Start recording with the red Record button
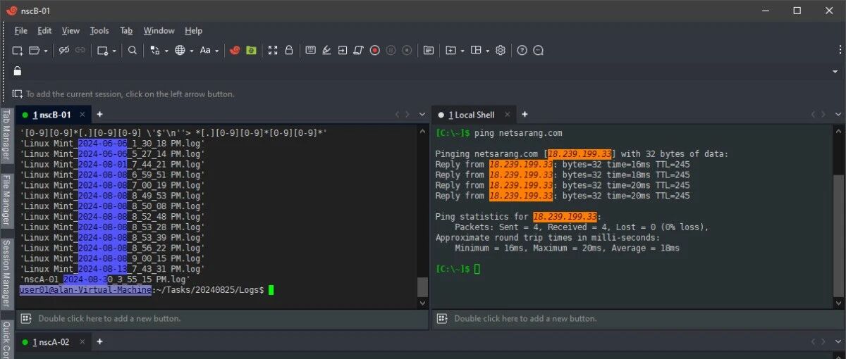The width and height of the screenshot is (846, 359). coord(375,51)
